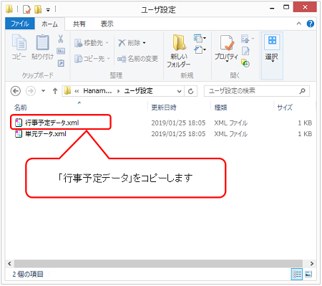Open Help with the question mark icon
Screen dimensions: 322x286
[311, 24]
